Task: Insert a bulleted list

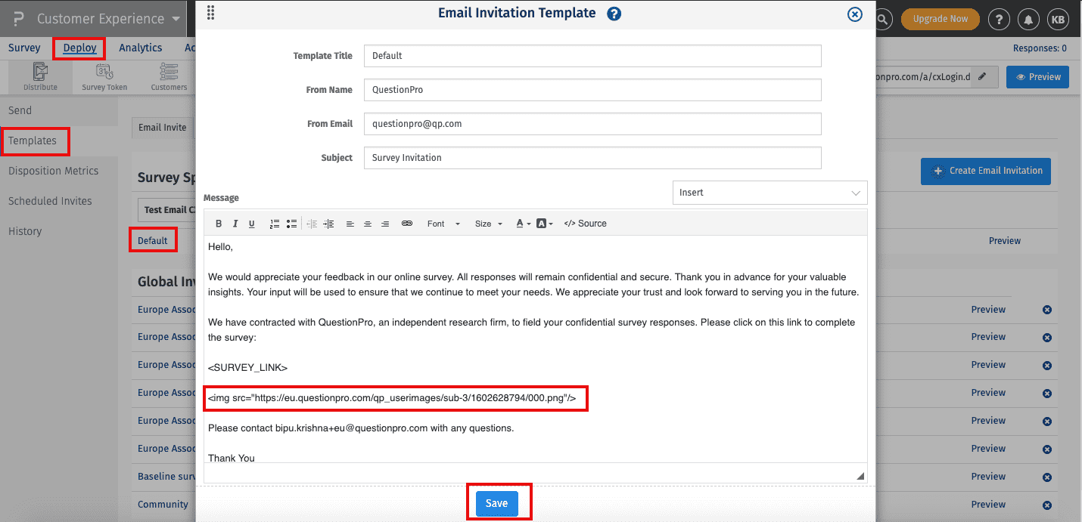Action: click(x=291, y=224)
